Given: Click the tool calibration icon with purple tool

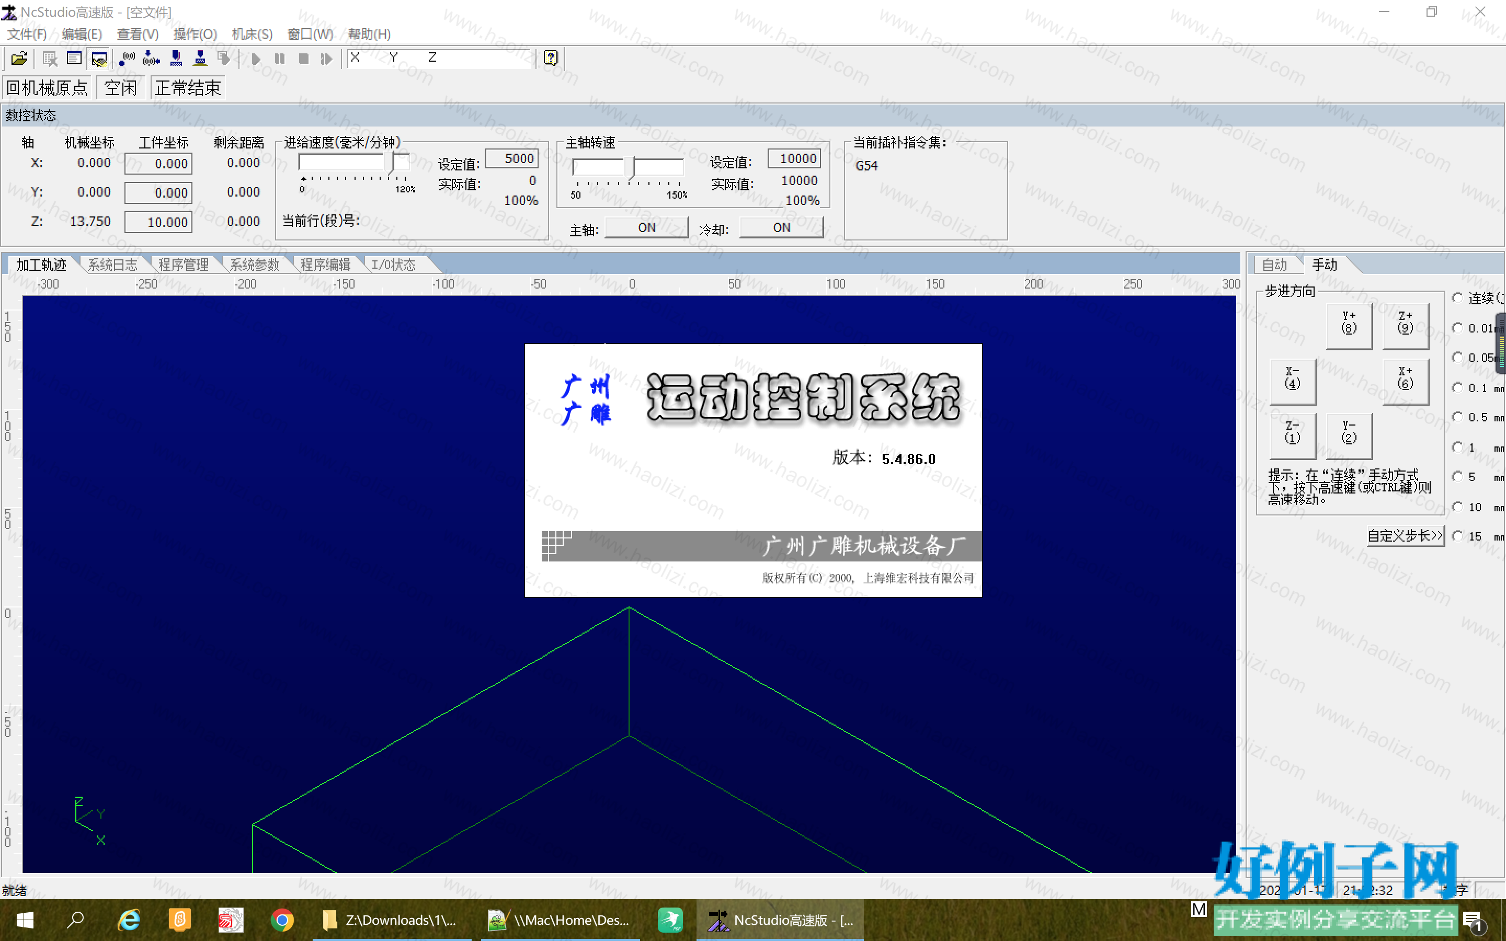Looking at the screenshot, I should click(176, 59).
